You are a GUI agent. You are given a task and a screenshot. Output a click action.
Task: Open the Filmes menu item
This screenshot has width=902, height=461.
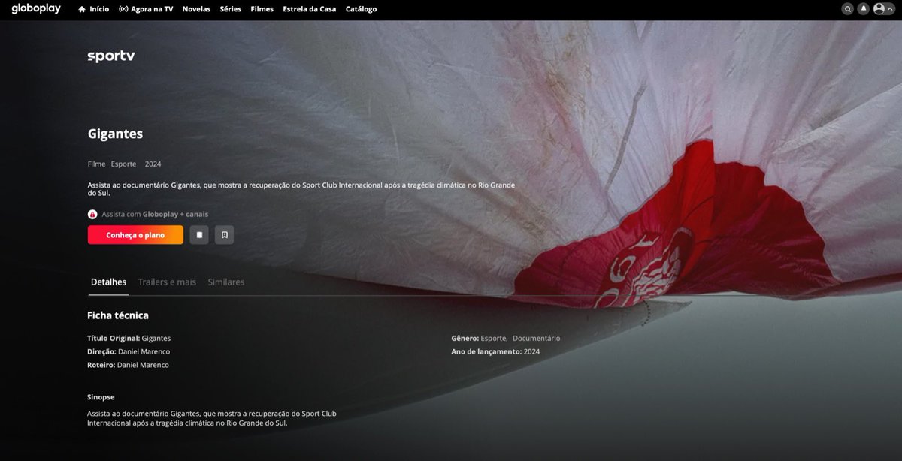click(x=262, y=9)
